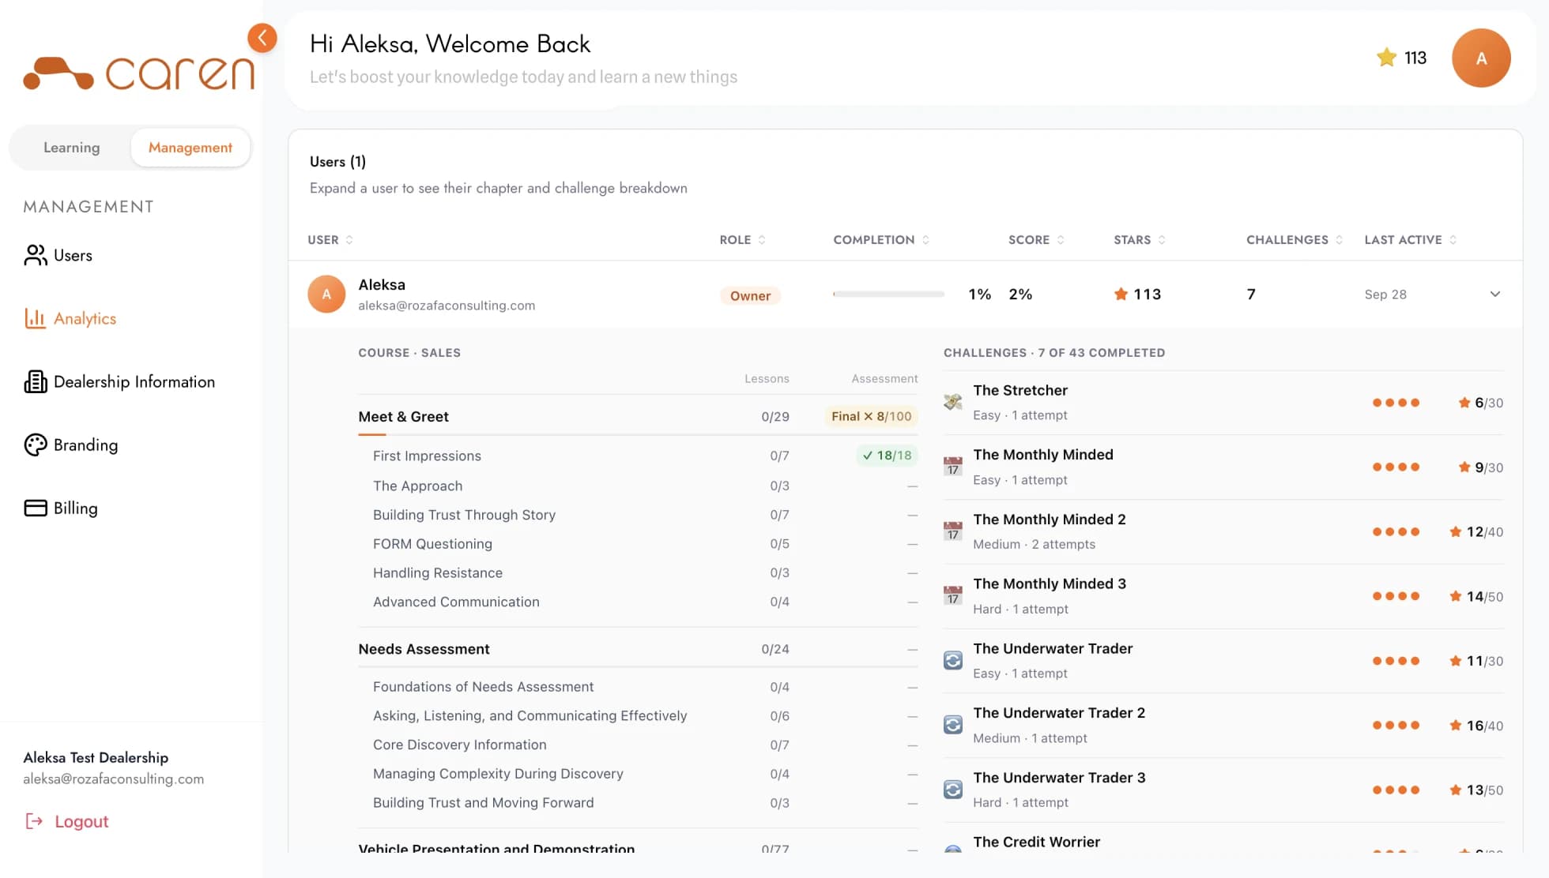Screen dimensions: 1549x878
Task: Click The Monthly Minded 2 calendar icon
Action: click(953, 531)
